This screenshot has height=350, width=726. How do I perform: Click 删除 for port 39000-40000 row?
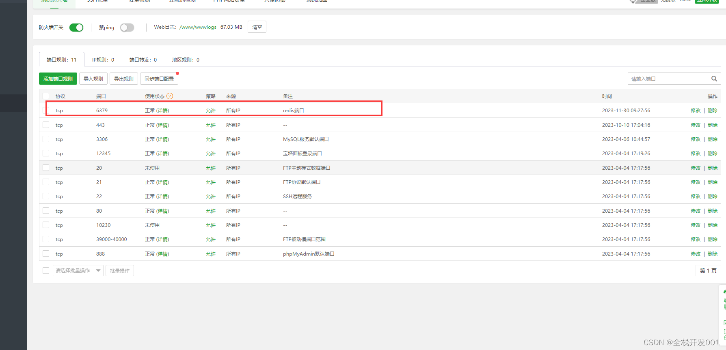click(x=713, y=239)
